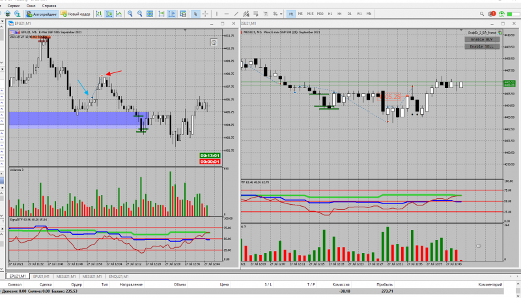Select the trendline drawing tool
The width and height of the screenshot is (521, 298).
click(236, 14)
